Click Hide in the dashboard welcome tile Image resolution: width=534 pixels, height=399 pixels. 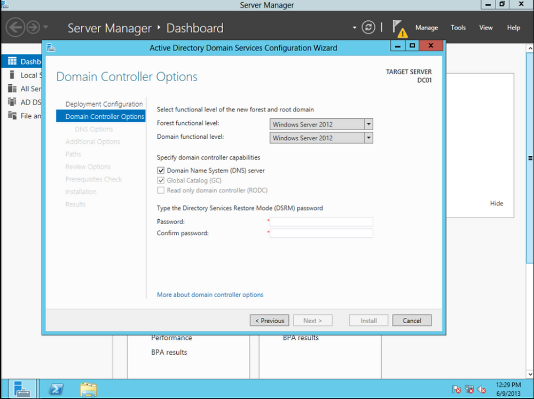(497, 203)
